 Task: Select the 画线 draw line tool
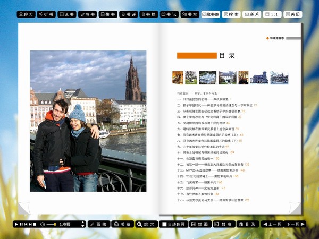point(99,224)
